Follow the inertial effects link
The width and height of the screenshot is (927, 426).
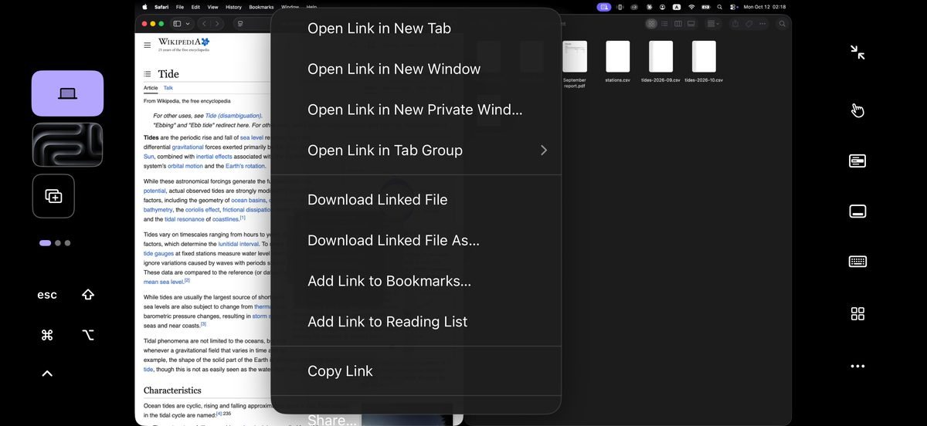pos(215,157)
